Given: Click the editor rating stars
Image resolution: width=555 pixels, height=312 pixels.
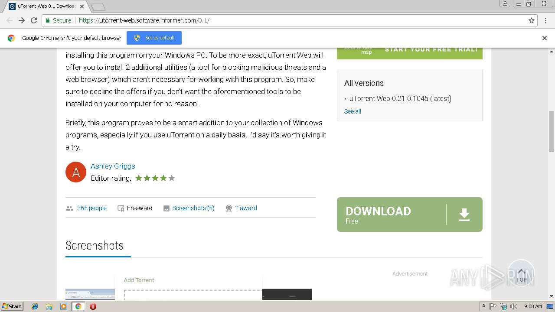Looking at the screenshot, I should 155,178.
